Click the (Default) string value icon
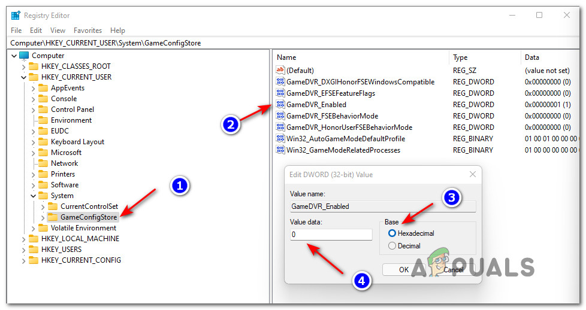 click(x=280, y=70)
